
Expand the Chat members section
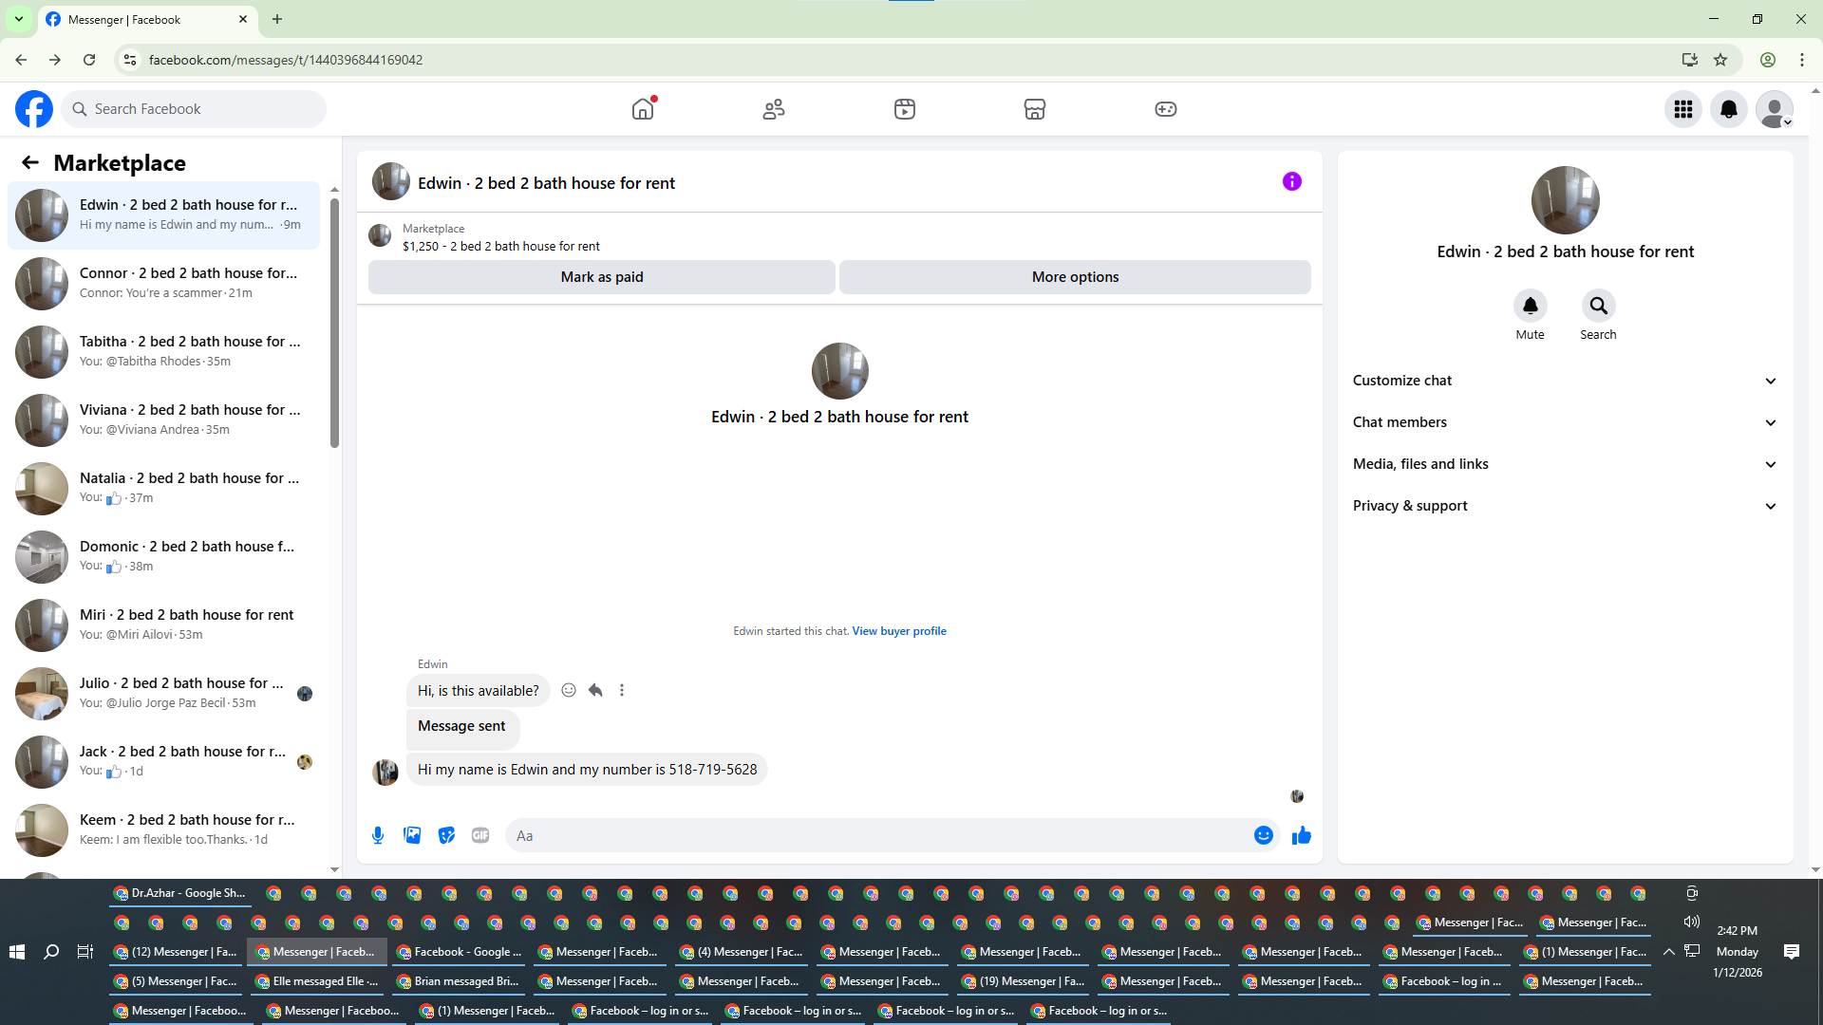coord(1564,422)
